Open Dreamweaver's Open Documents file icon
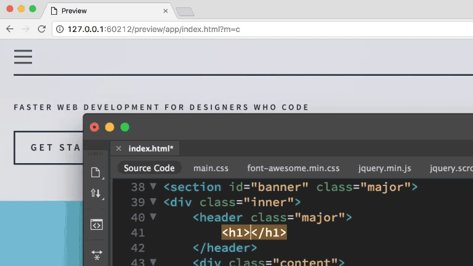Screen dimensions: 473x266 95,172
